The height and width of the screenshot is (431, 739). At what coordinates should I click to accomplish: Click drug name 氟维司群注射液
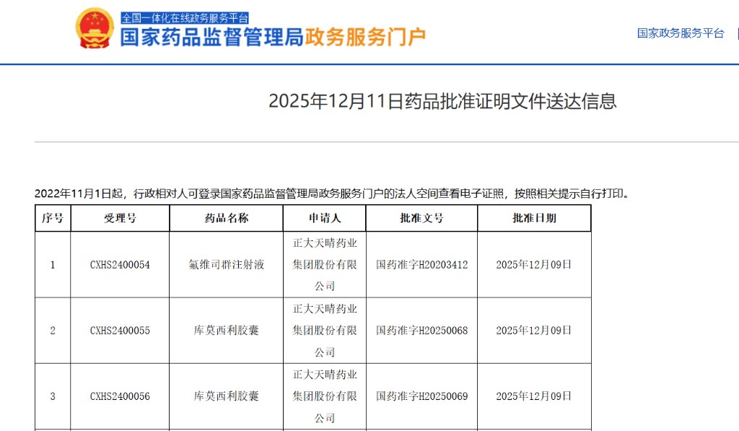tap(226, 265)
